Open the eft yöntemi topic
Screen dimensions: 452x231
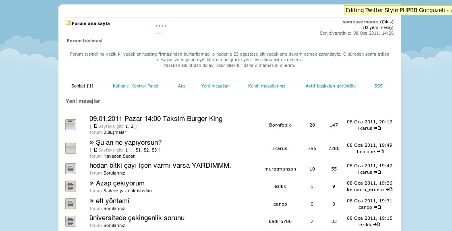click(112, 201)
